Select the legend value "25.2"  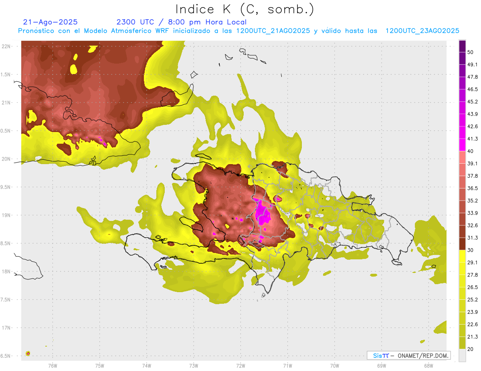(473, 299)
